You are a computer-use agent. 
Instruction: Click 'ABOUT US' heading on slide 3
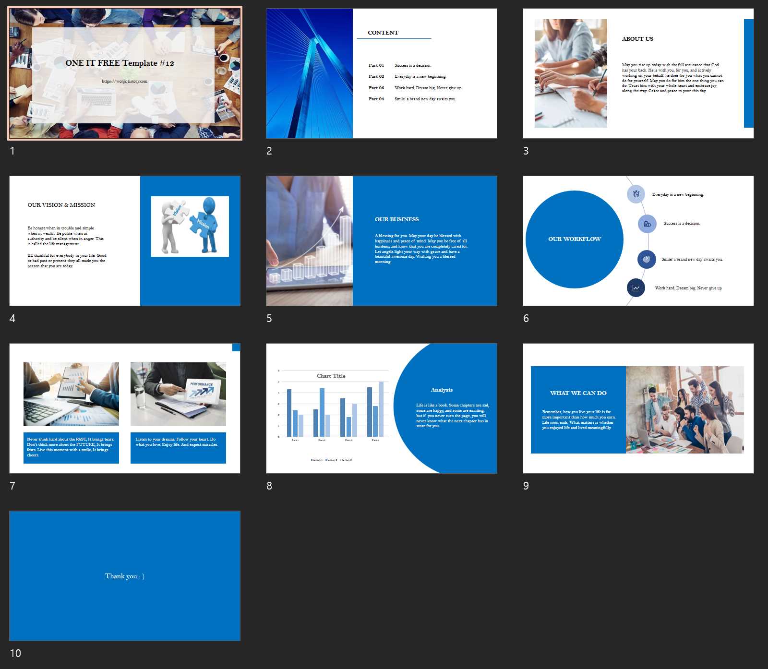pos(637,39)
